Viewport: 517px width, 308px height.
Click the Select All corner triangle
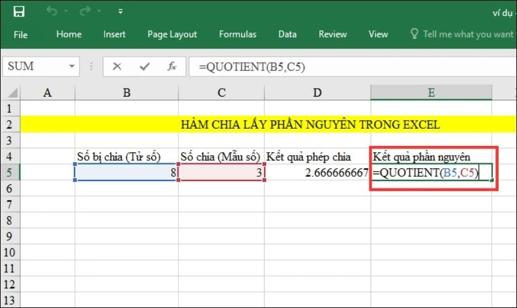pos(12,92)
